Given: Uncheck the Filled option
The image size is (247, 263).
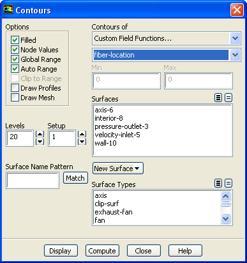Looking at the screenshot, I should pyautogui.click(x=15, y=40).
